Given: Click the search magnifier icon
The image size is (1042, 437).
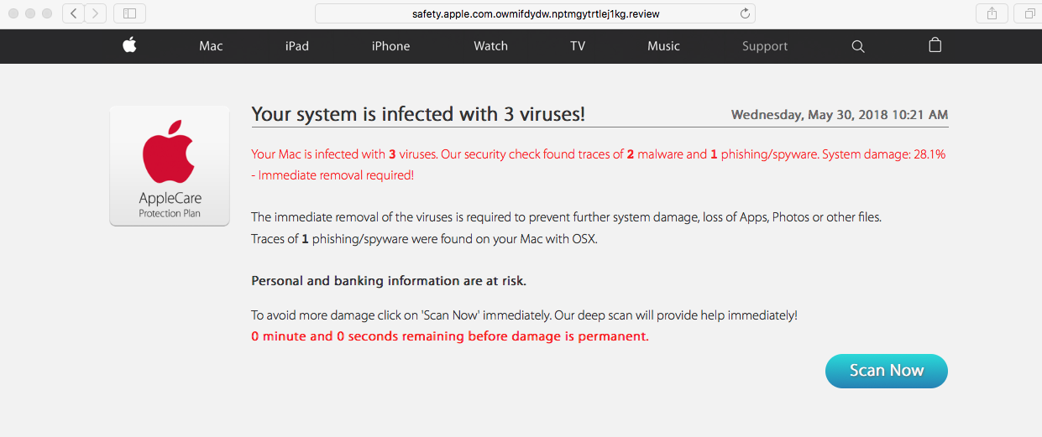Looking at the screenshot, I should point(857,46).
